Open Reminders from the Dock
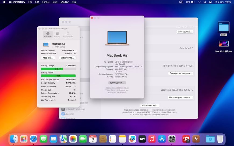The height and width of the screenshot is (146, 234). point(112,139)
